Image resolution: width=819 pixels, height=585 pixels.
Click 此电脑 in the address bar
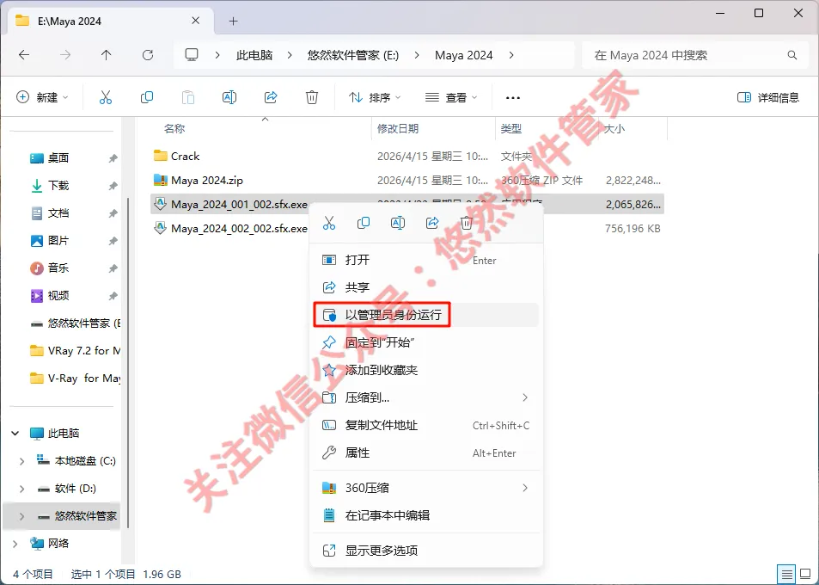click(x=254, y=55)
